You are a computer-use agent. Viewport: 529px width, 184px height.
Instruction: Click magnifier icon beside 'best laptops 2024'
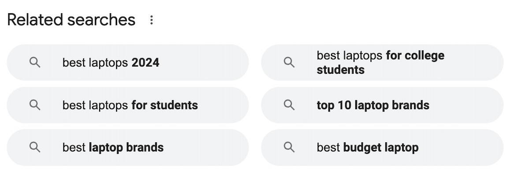point(35,62)
